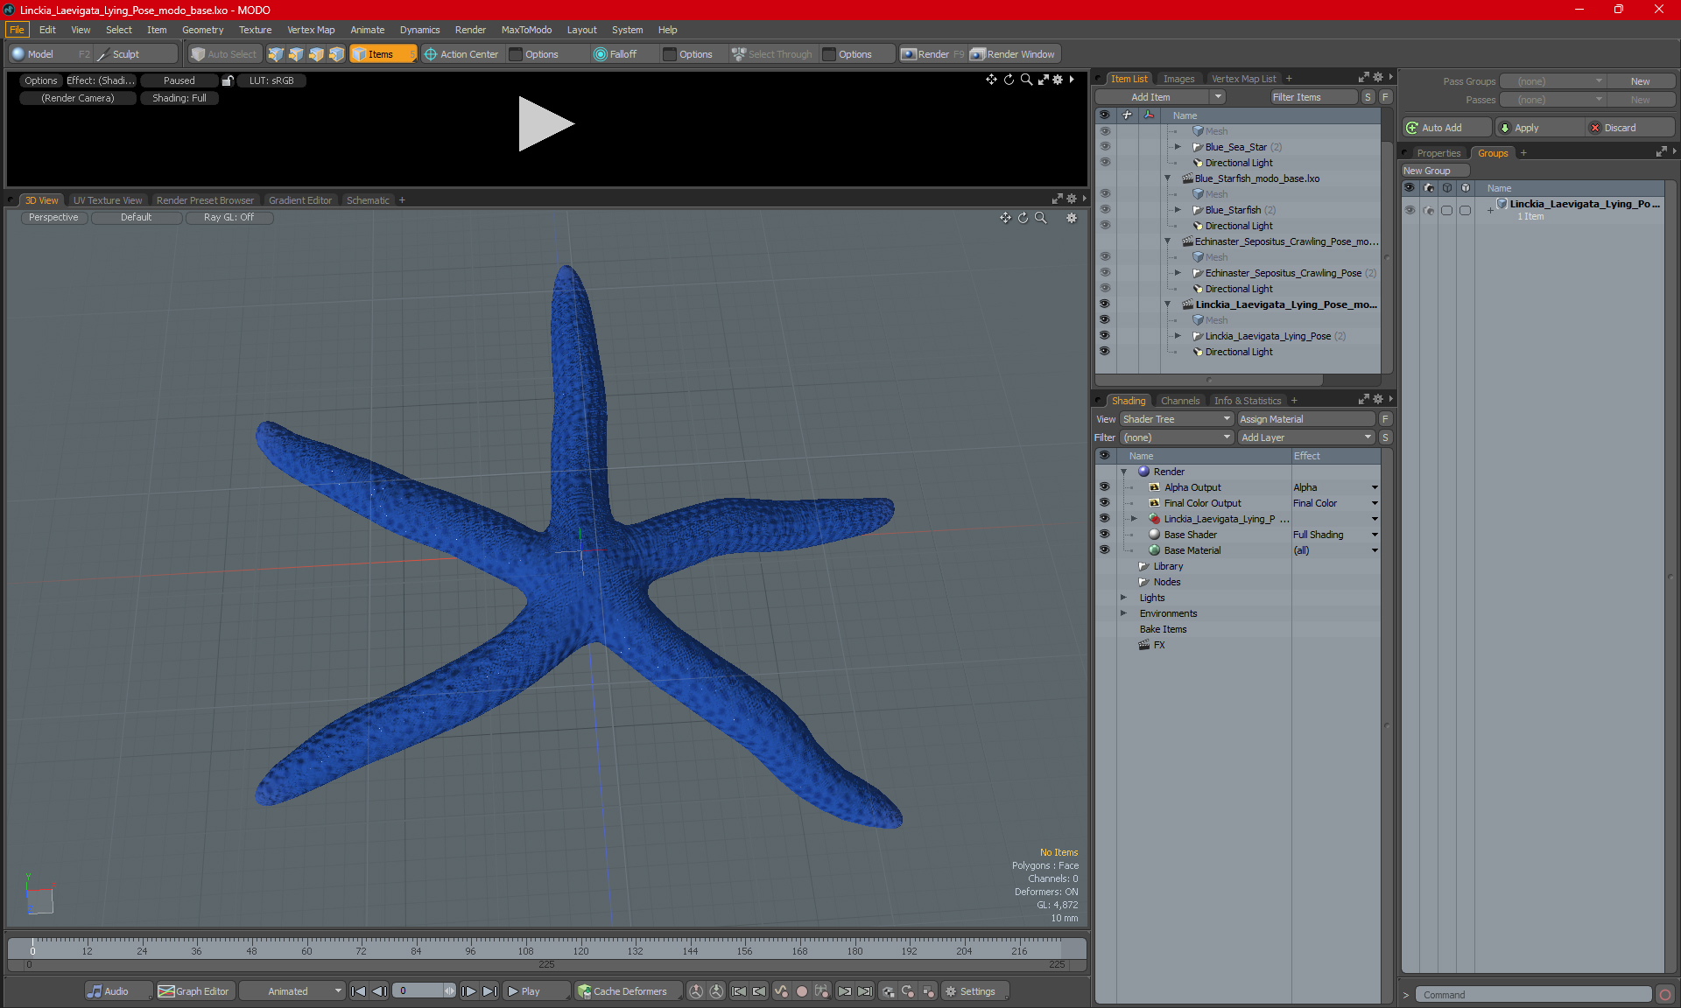Click the Apply button
1681x1008 pixels.
click(x=1541, y=128)
